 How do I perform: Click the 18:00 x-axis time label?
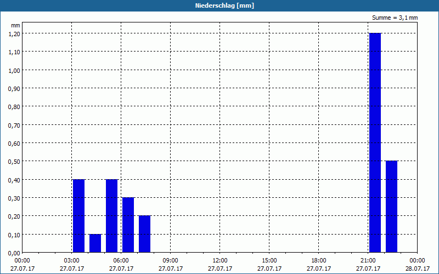pyautogui.click(x=319, y=261)
